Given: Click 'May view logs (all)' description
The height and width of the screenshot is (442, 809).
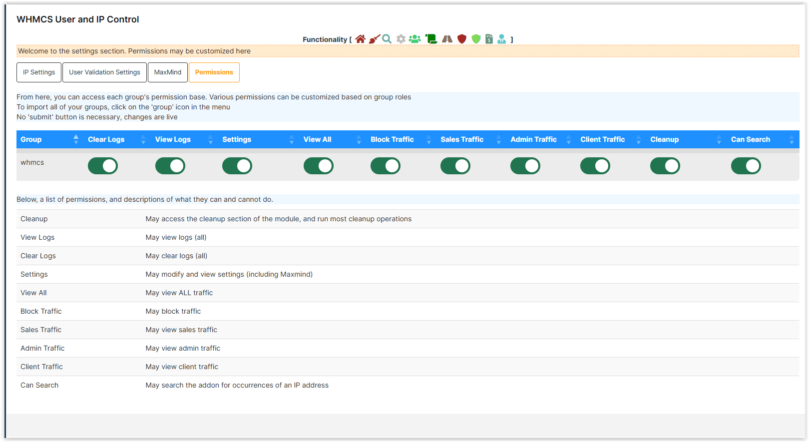Looking at the screenshot, I should tap(176, 237).
